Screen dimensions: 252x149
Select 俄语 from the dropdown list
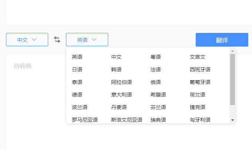pyautogui.click(x=156, y=82)
